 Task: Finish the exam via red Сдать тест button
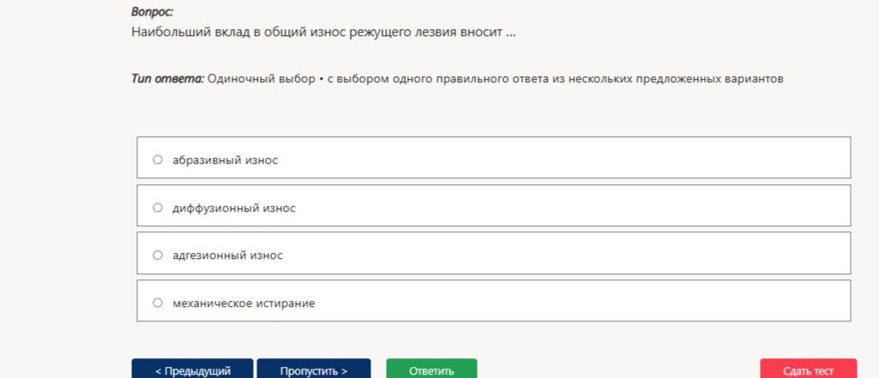click(809, 369)
